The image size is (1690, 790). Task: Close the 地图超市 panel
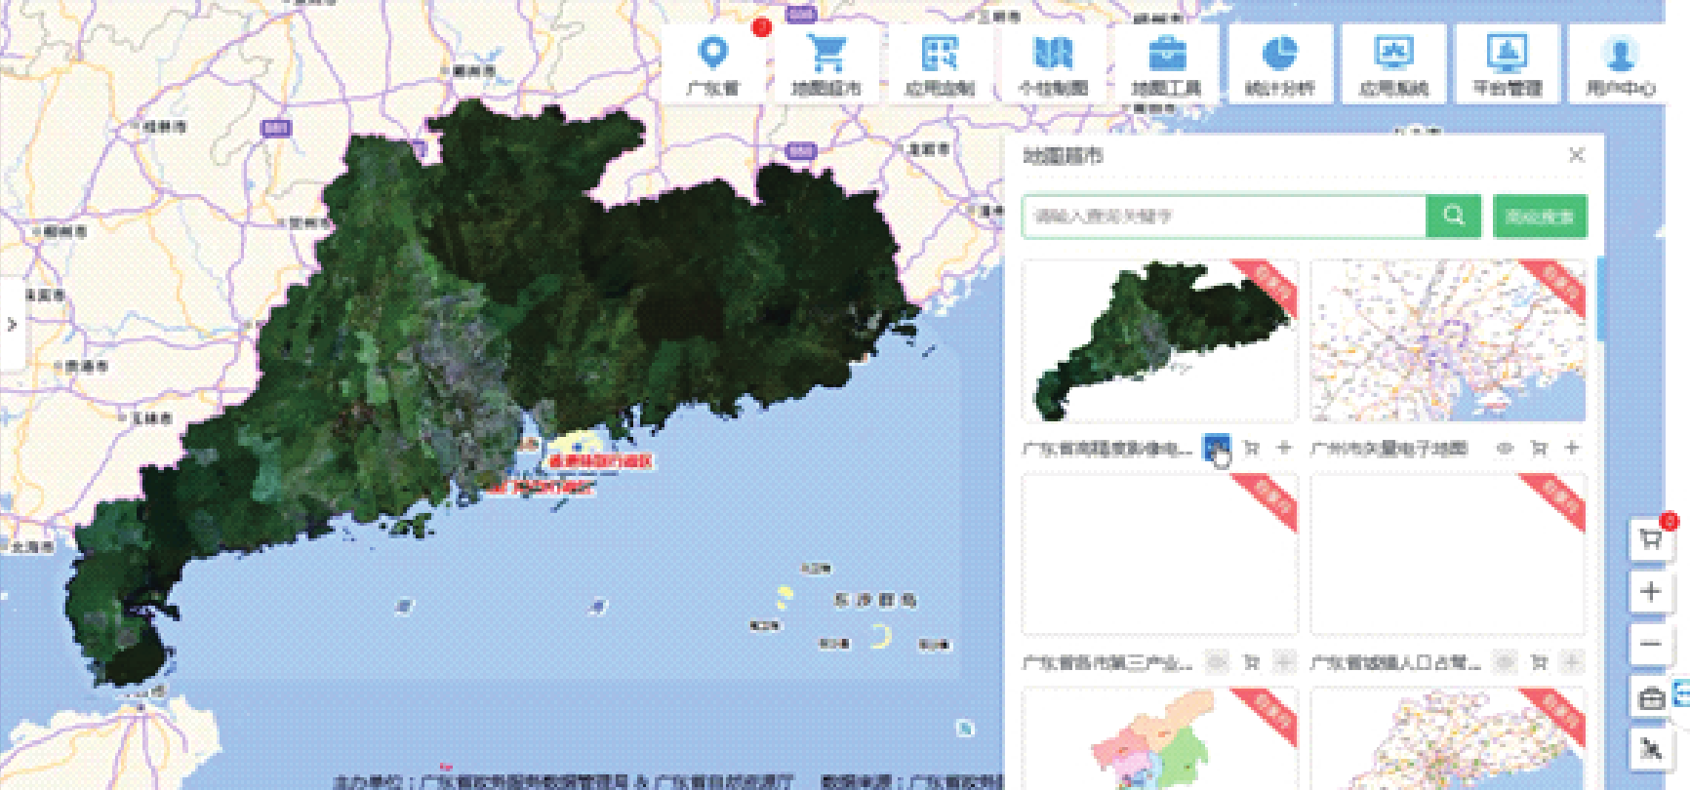(x=1576, y=155)
